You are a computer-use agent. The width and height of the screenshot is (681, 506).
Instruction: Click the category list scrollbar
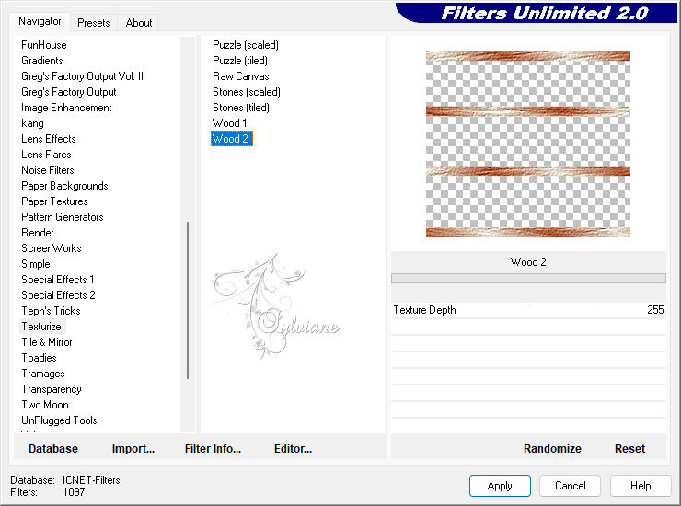[188, 300]
